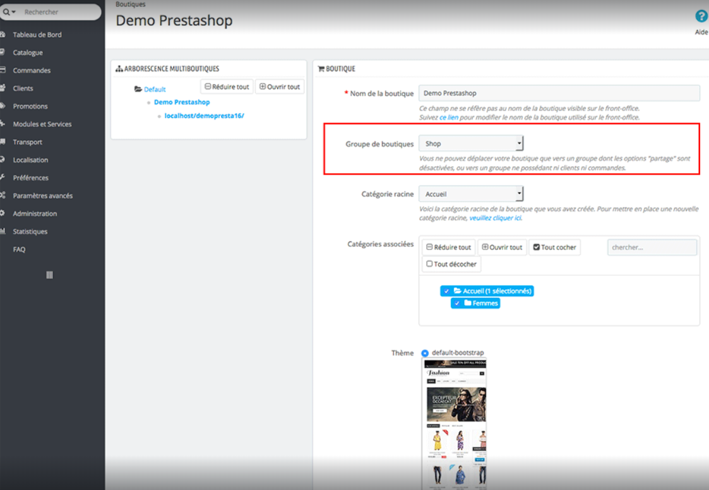Image resolution: width=709 pixels, height=490 pixels.
Task: Uncheck the Accueil category checkbox
Action: [x=447, y=291]
